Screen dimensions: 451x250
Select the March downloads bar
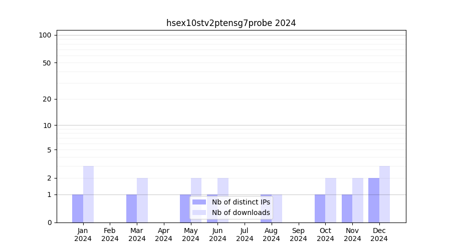(142, 200)
